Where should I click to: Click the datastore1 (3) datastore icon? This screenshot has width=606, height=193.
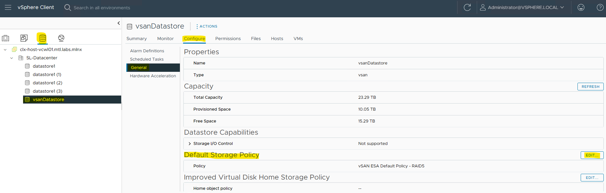tap(27, 91)
